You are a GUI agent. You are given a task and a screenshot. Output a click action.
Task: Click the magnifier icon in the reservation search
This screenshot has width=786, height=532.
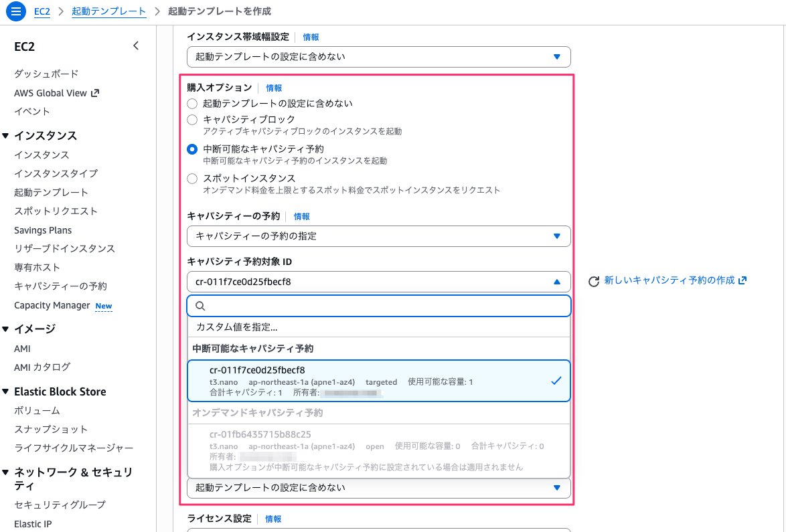(x=200, y=305)
